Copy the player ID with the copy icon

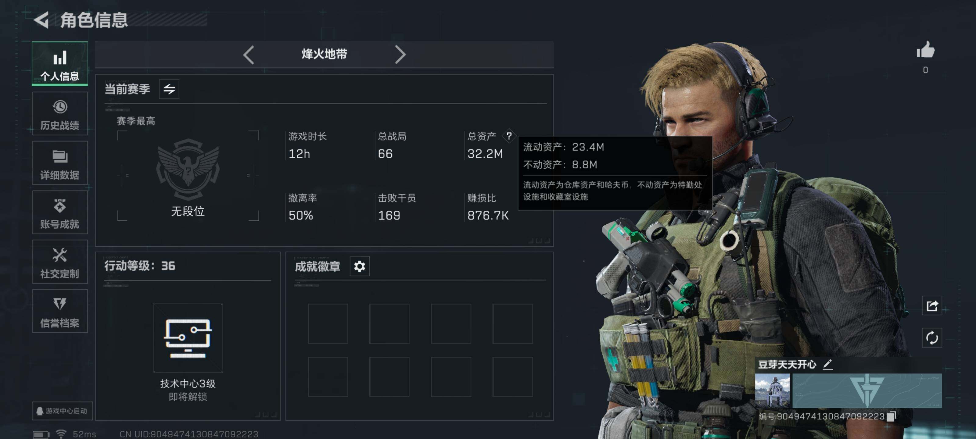tap(891, 416)
